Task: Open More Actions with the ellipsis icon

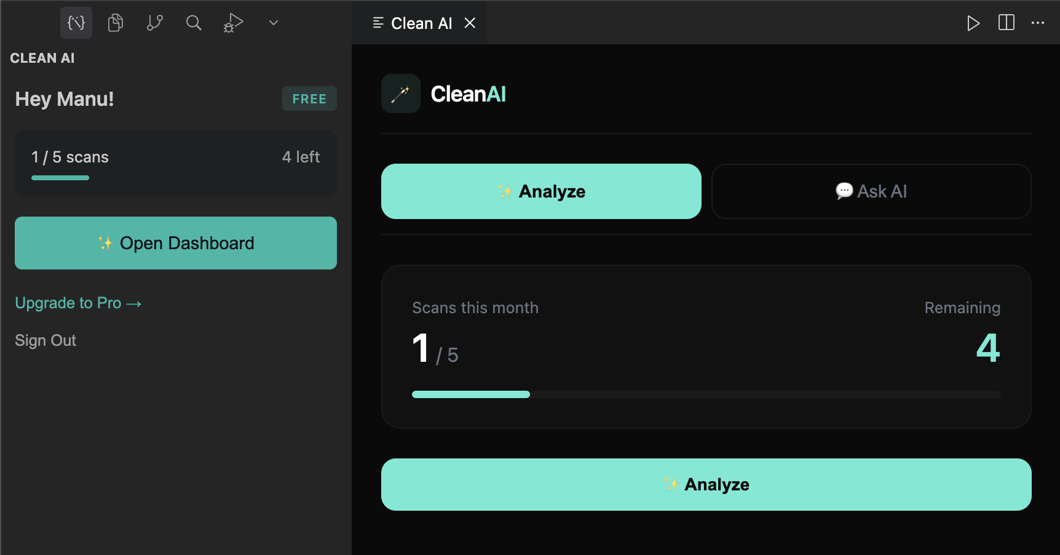Action: coord(1038,23)
